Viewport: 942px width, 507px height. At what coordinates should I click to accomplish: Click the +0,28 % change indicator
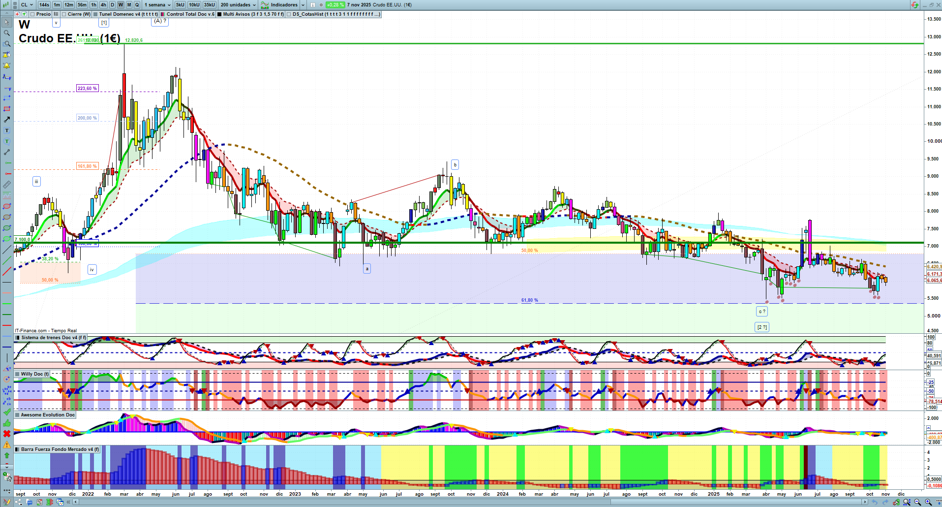(335, 5)
